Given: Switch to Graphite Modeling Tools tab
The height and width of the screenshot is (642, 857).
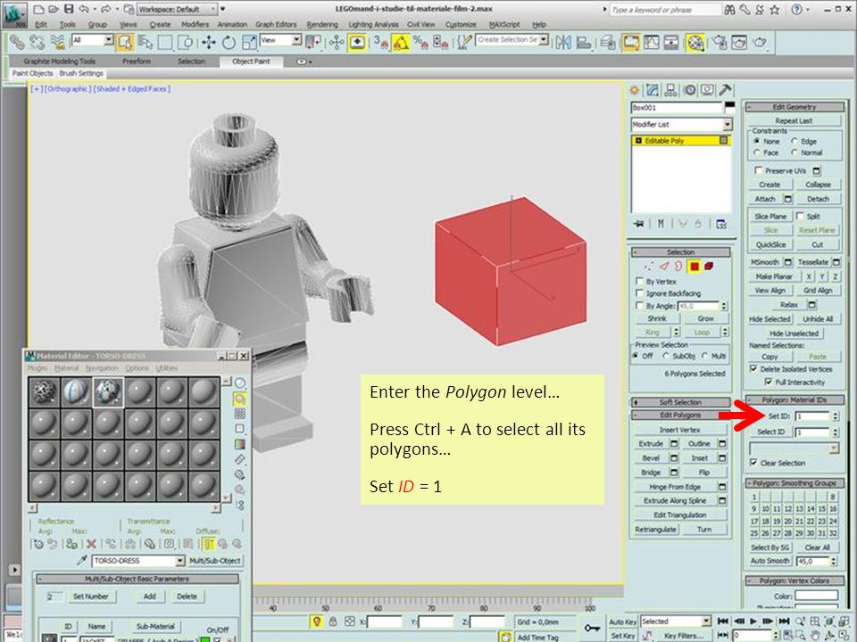Looking at the screenshot, I should point(60,62).
